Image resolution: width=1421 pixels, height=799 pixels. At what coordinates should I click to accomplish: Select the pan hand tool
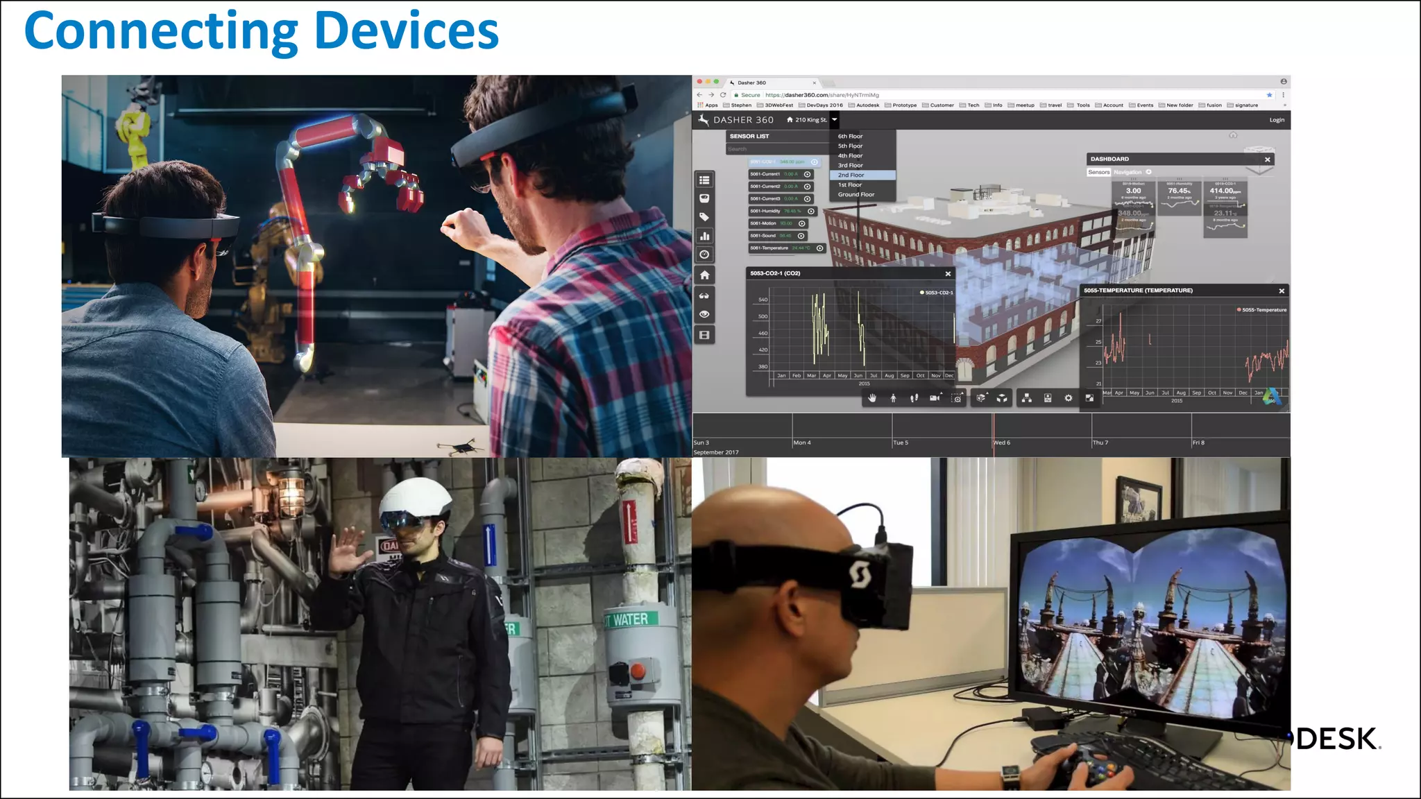coord(872,398)
